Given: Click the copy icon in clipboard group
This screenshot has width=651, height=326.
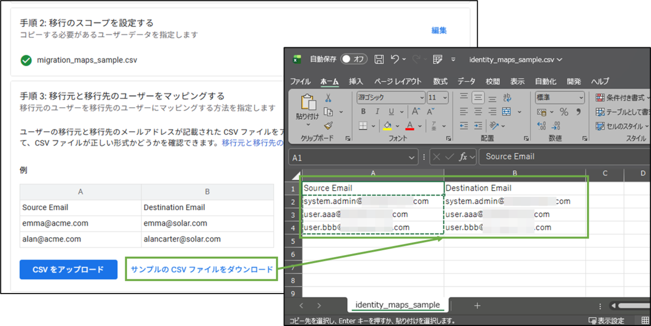Looking at the screenshot, I should pyautogui.click(x=328, y=112).
